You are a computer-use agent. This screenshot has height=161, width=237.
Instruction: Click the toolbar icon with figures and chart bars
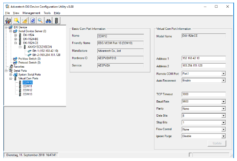(x=8, y=21)
